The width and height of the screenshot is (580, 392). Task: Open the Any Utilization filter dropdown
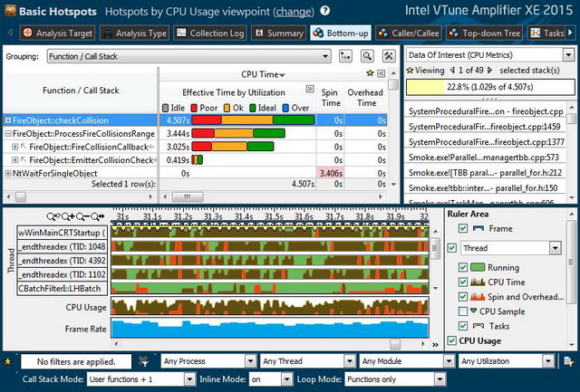click(547, 361)
